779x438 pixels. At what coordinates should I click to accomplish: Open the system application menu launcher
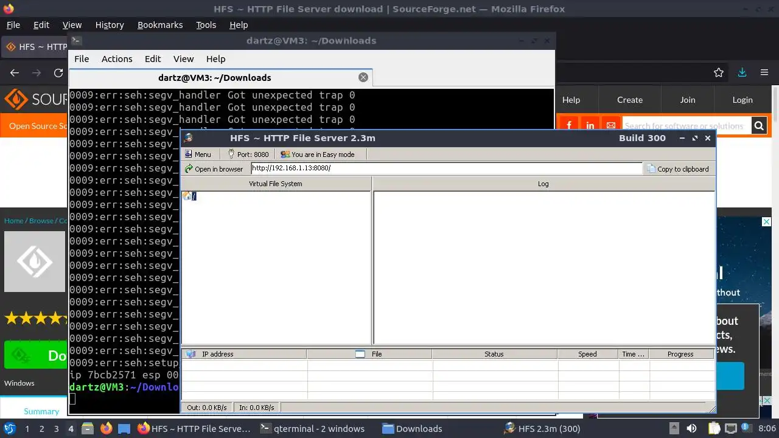[10, 428]
